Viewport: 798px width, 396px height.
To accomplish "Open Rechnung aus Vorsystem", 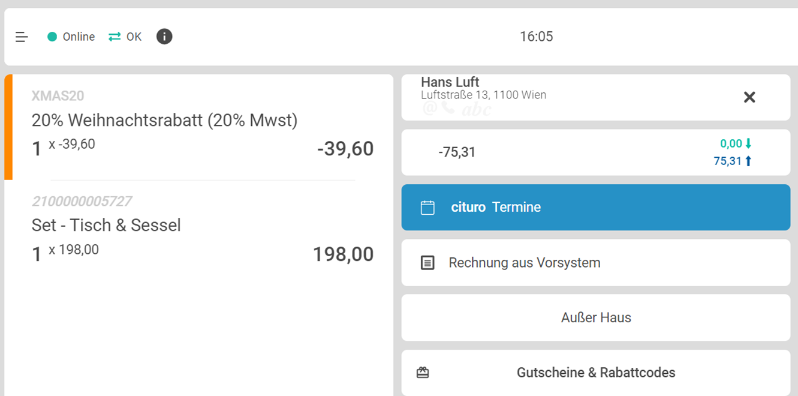I will (x=525, y=263).
